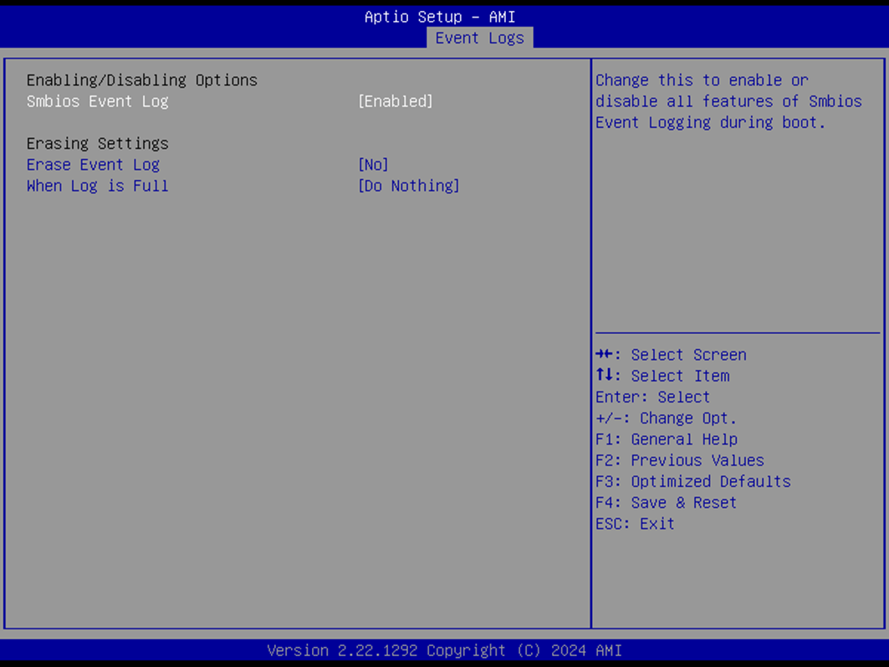Image resolution: width=889 pixels, height=667 pixels.
Task: Click the version copyright footer text
Action: [x=444, y=650]
